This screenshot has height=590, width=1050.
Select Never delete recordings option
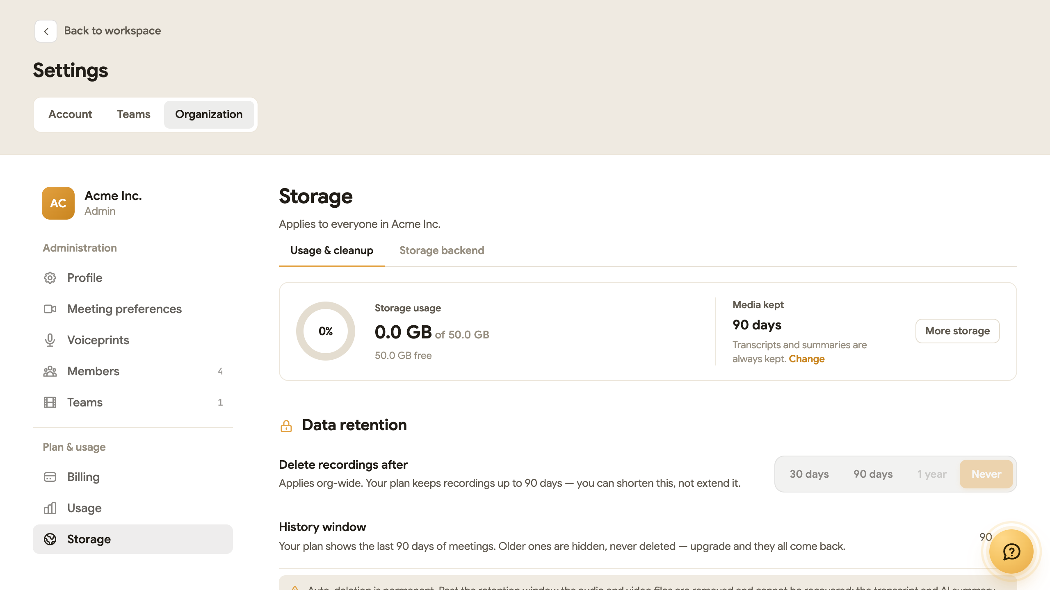986,474
